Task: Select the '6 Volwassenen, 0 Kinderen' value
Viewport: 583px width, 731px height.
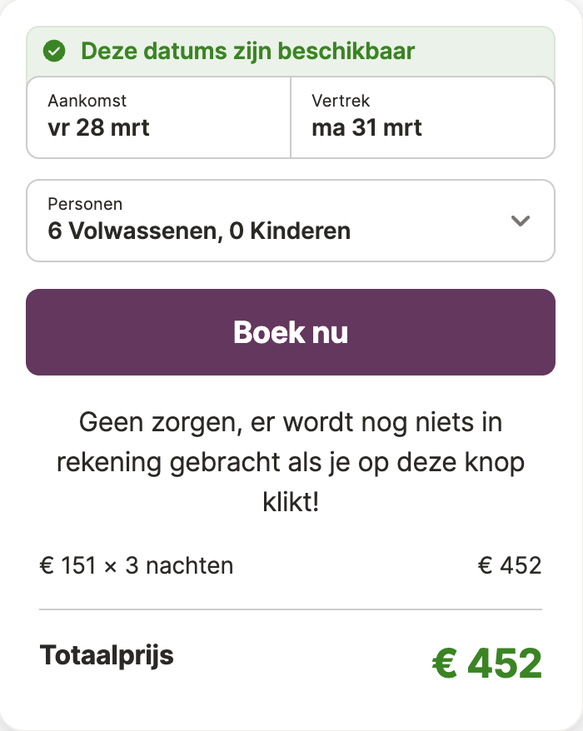Action: (199, 231)
